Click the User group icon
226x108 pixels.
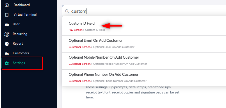(x=7, y=25)
